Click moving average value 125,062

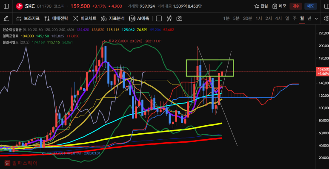[x=128, y=30]
